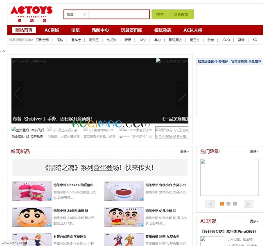
Task: Switch to 官方店热售-手办推荐 tab
Action: tap(213, 61)
